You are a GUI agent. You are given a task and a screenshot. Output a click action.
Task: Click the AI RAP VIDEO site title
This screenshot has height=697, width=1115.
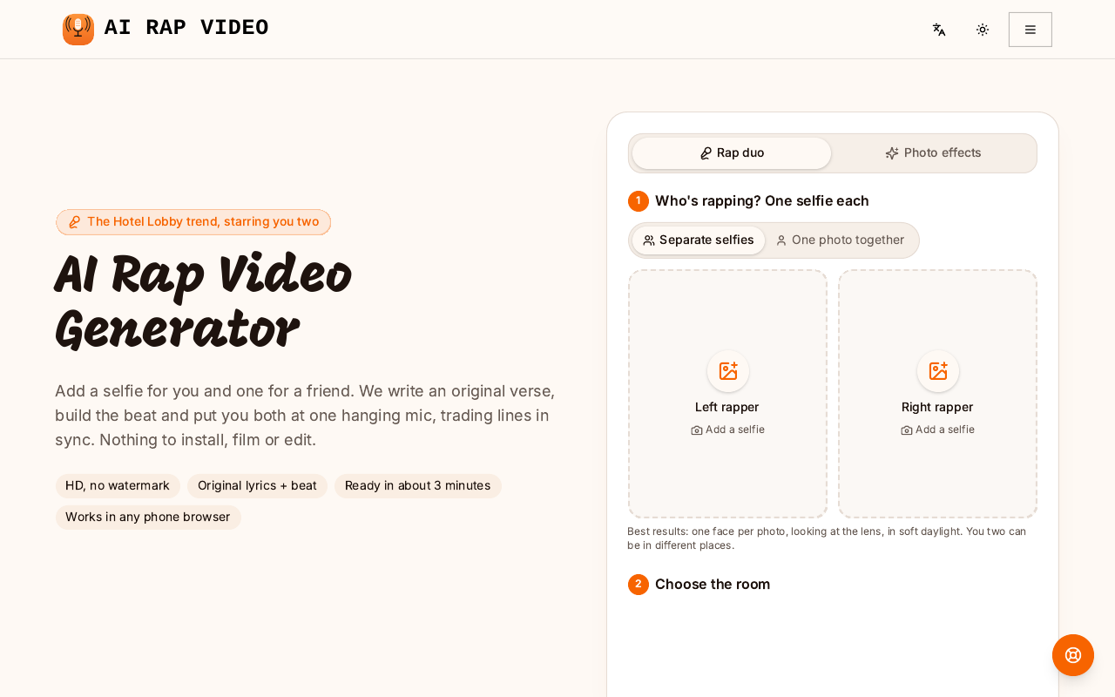tap(186, 28)
